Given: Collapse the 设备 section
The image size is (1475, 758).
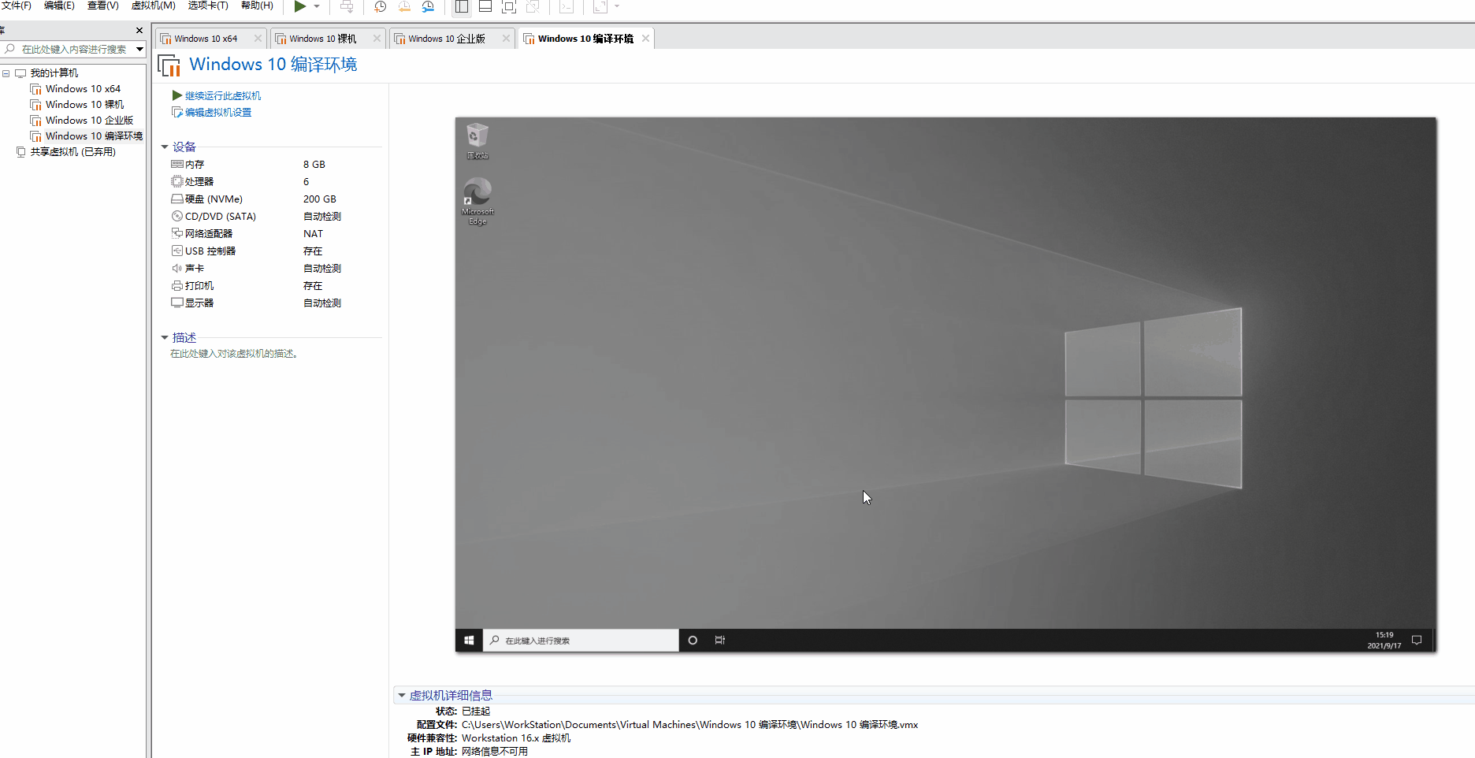Looking at the screenshot, I should [x=165, y=147].
